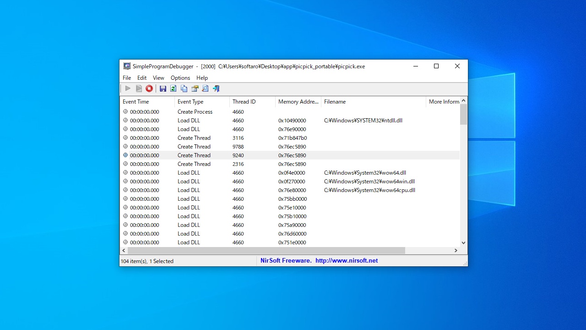
Task: Click the Exit door icon in toolbar
Action: (x=216, y=88)
